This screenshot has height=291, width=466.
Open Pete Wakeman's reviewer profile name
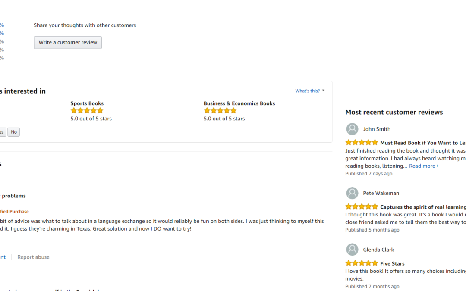(x=381, y=193)
